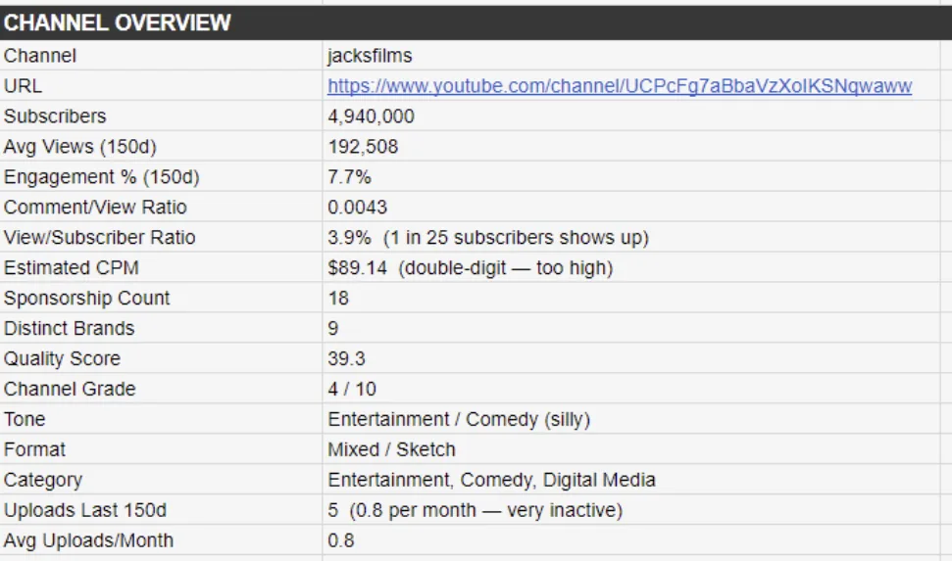Viewport: 952px width, 561px height.
Task: Select the 'URL' label cell
Action: pyautogui.click(x=161, y=85)
